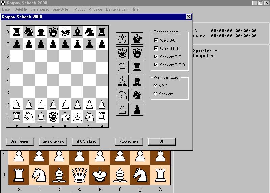Disable Weiß 0-0-0 castling right

pos(156,49)
